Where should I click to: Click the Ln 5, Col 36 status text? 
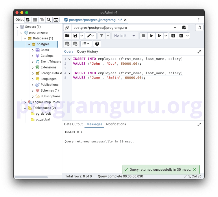point(192,176)
